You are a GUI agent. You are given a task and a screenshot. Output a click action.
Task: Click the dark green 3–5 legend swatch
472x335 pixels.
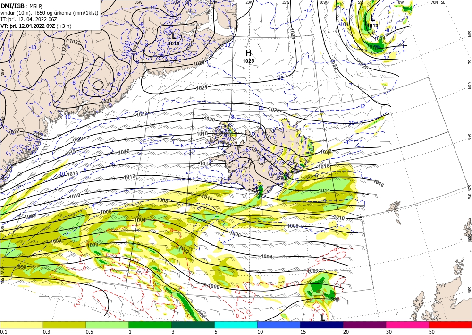[x=193, y=325]
